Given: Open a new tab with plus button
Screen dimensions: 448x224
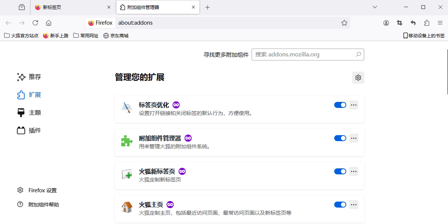Looking at the screenshot, I should [x=208, y=7].
